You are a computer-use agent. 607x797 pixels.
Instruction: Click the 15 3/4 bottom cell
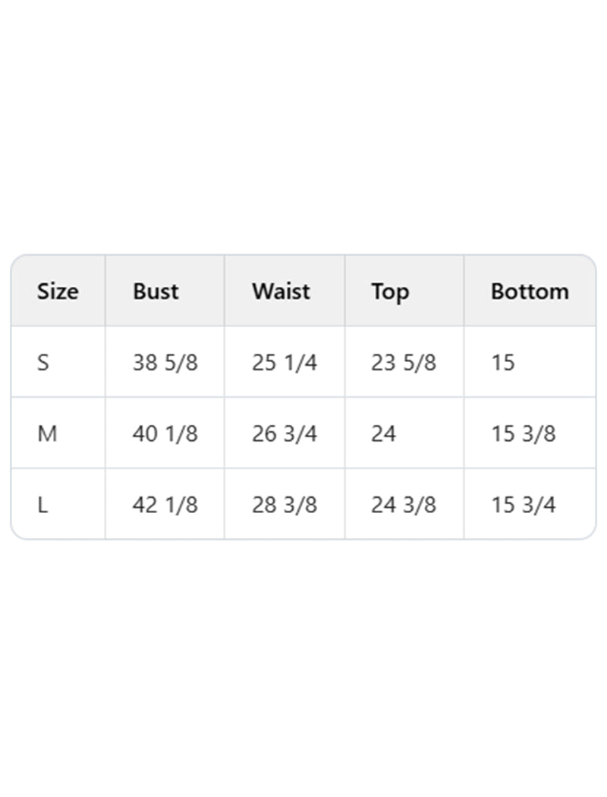tap(523, 505)
